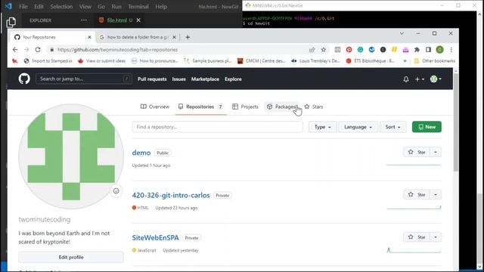The width and height of the screenshot is (484, 272).
Task: Open the demo repository
Action: point(141,153)
